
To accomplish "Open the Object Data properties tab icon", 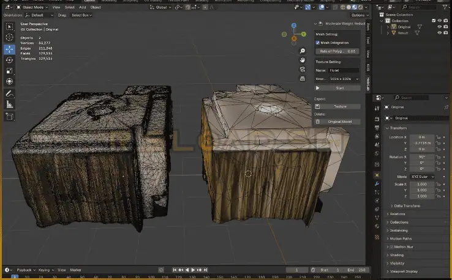I will (x=377, y=218).
